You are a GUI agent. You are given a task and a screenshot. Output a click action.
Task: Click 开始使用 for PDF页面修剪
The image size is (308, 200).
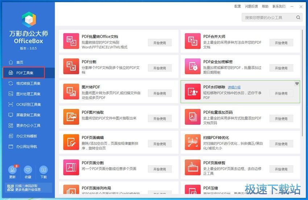pyautogui.click(x=281, y=169)
